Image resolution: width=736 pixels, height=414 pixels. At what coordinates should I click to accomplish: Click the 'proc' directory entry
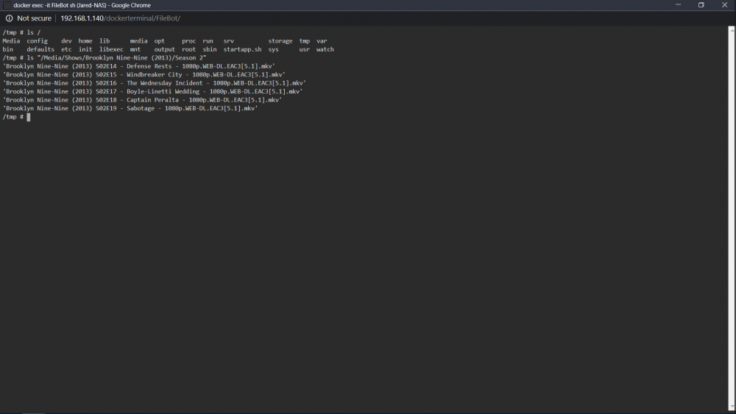188,40
